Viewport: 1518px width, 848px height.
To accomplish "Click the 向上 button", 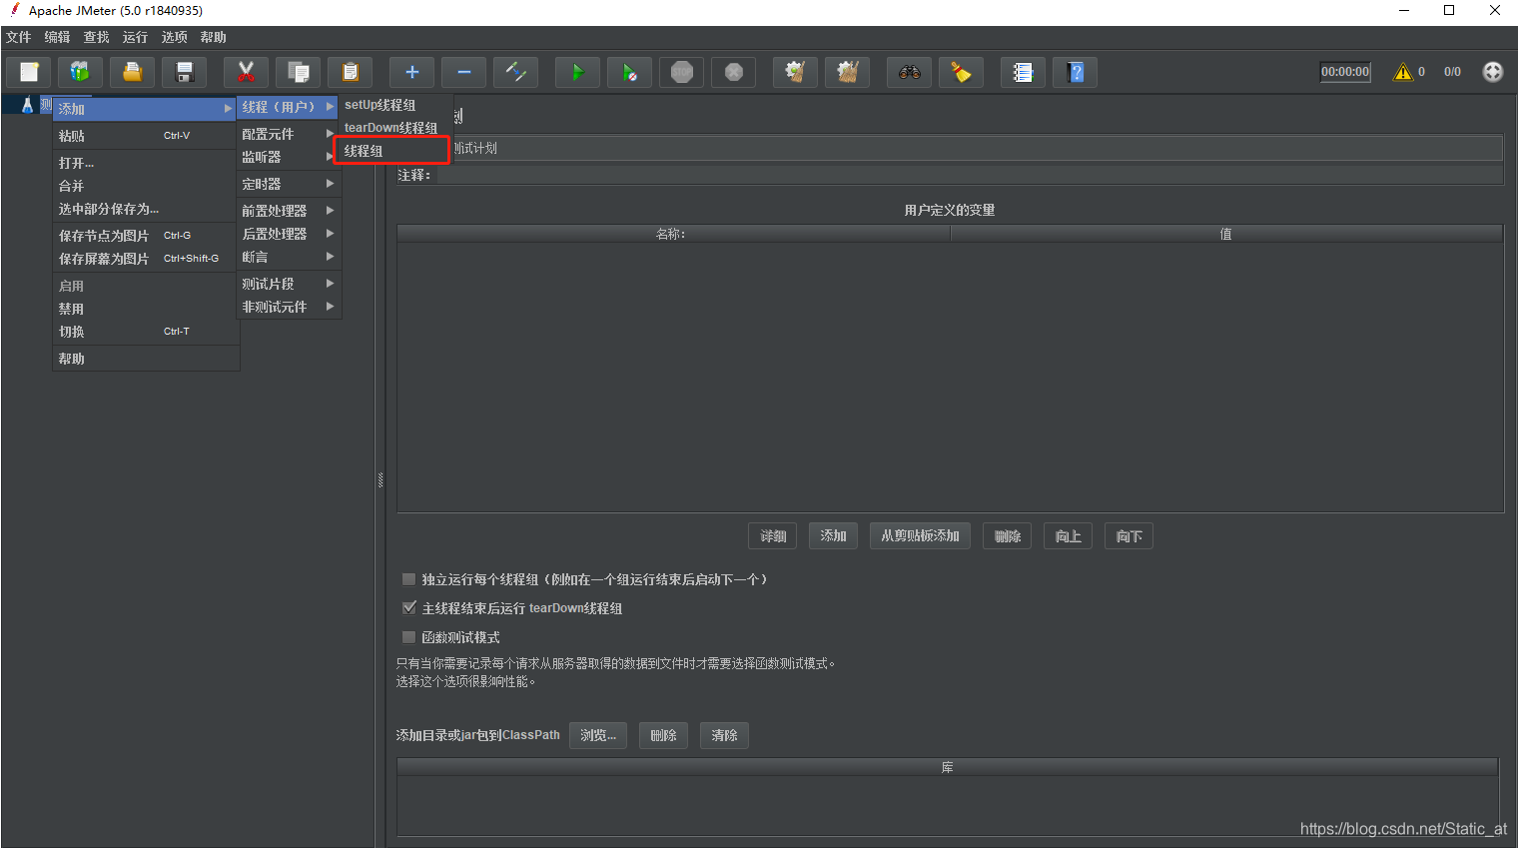I will (1068, 536).
